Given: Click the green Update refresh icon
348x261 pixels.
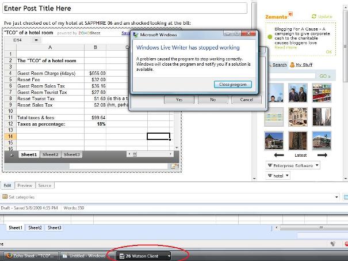Looking at the screenshot, I should 314,17.
